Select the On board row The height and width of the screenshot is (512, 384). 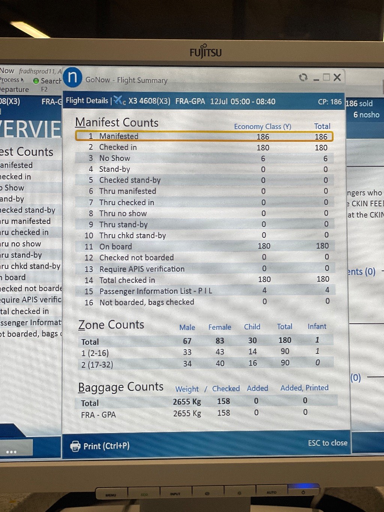click(x=204, y=246)
